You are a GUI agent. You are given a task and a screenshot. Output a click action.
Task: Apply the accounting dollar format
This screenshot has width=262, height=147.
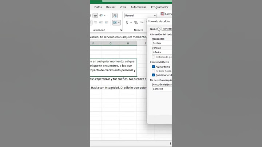coord(127,23)
